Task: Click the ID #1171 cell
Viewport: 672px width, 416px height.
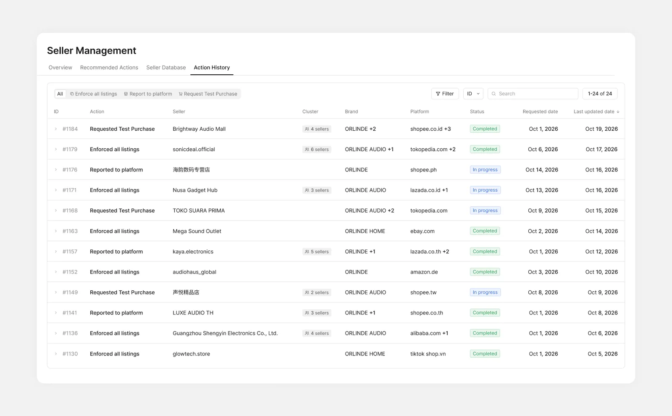Action: (69, 190)
